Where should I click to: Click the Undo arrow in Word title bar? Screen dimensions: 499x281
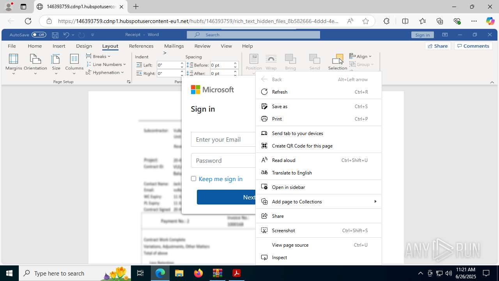tap(66, 35)
